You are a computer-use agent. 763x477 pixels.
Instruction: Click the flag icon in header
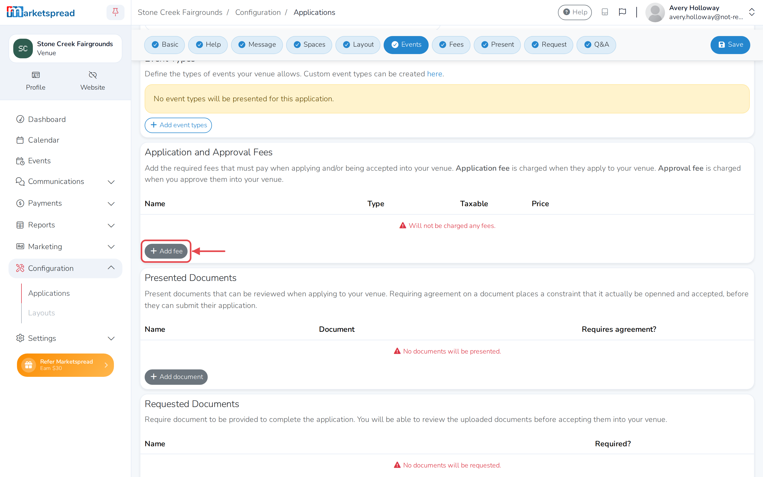pos(622,12)
